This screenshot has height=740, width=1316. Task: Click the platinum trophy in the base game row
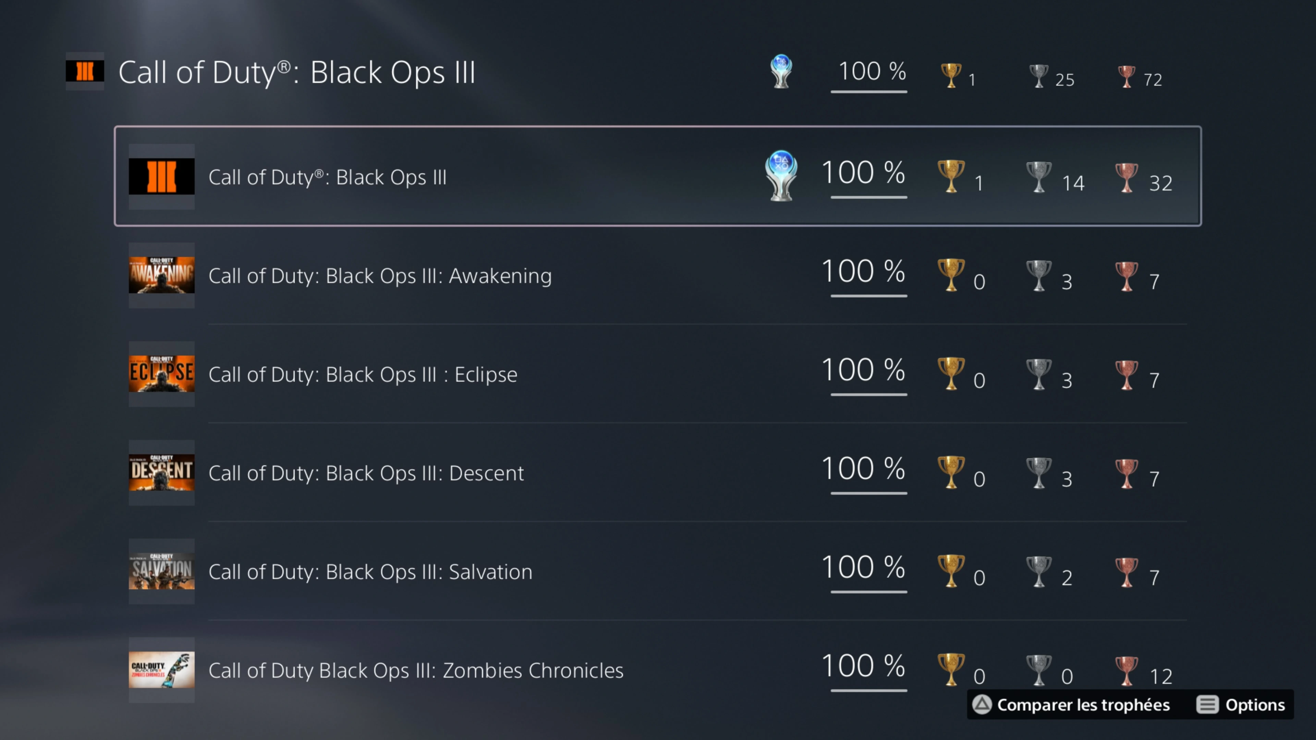[x=781, y=175]
